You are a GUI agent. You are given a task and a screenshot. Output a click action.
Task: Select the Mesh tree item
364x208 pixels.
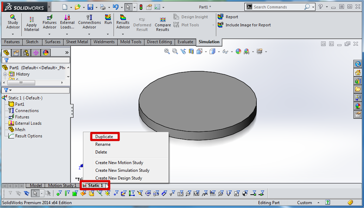20,130
